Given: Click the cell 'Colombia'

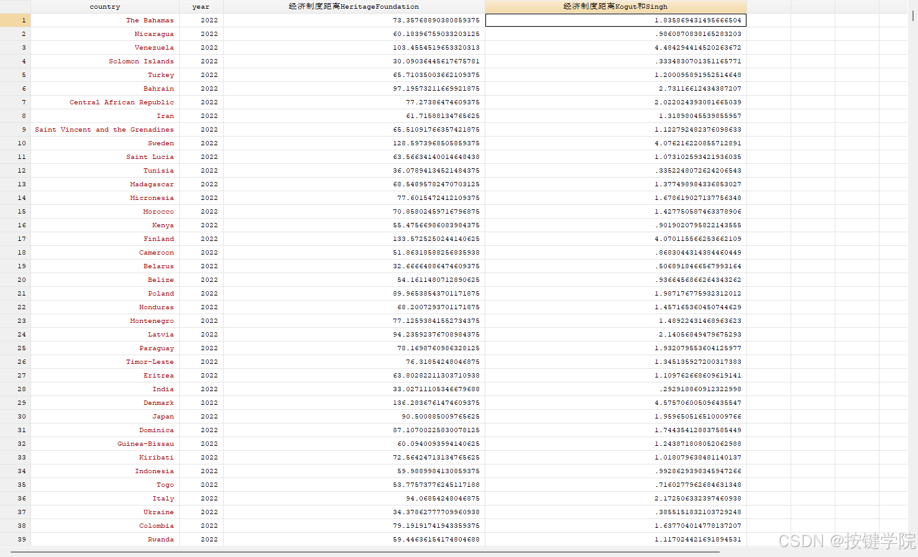Looking at the screenshot, I should tap(105, 526).
